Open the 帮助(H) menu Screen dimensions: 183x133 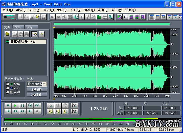(130, 10)
